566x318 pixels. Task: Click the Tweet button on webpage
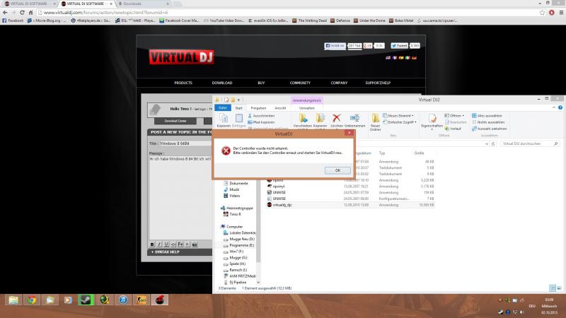tap(400, 46)
